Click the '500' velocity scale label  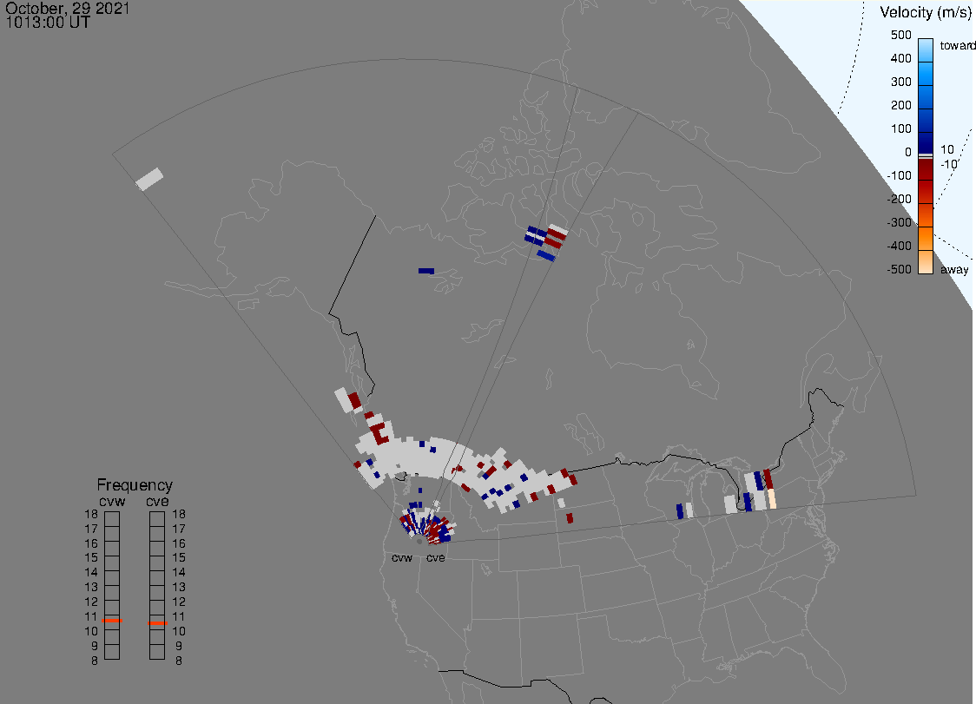[x=900, y=35]
